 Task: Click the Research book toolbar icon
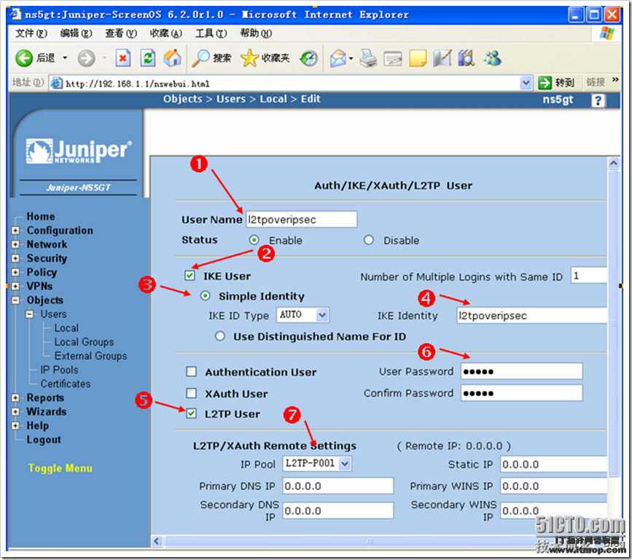[x=467, y=58]
